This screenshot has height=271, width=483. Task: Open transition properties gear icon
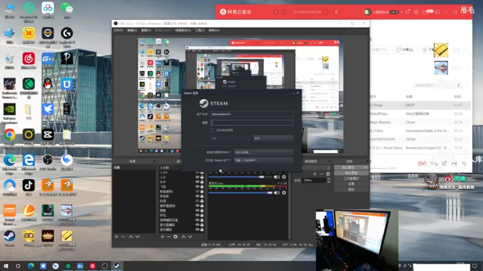pyautogui.click(x=328, y=174)
